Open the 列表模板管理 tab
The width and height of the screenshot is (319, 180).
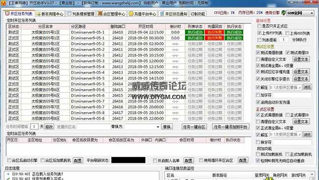pyautogui.click(x=81, y=14)
